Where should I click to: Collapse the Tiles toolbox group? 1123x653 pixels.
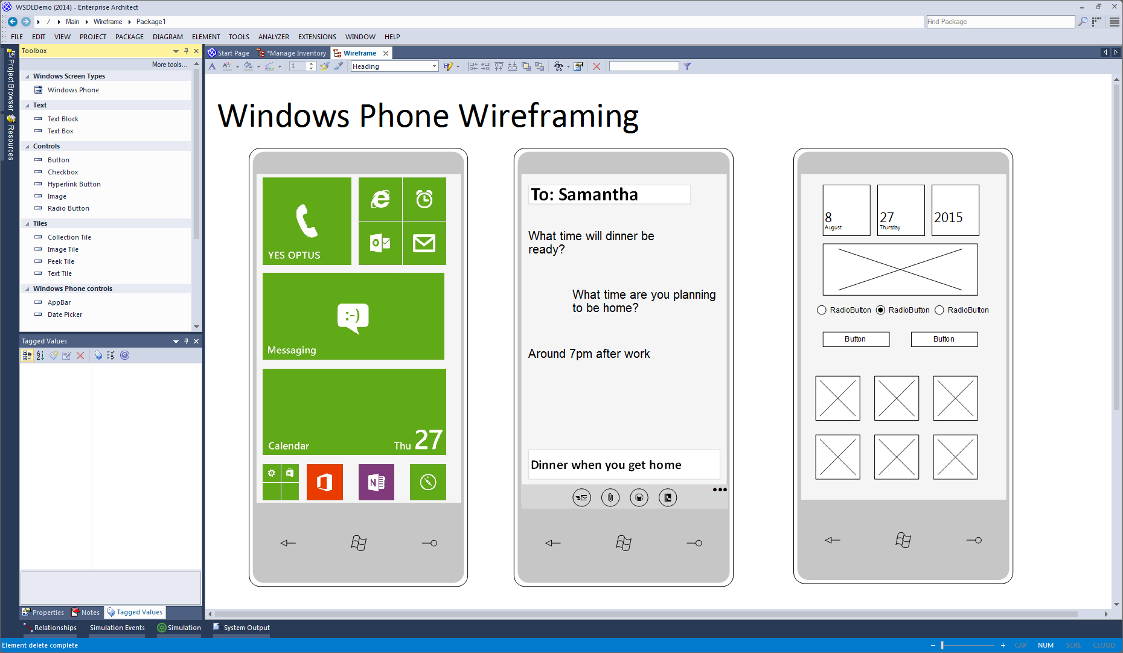27,224
